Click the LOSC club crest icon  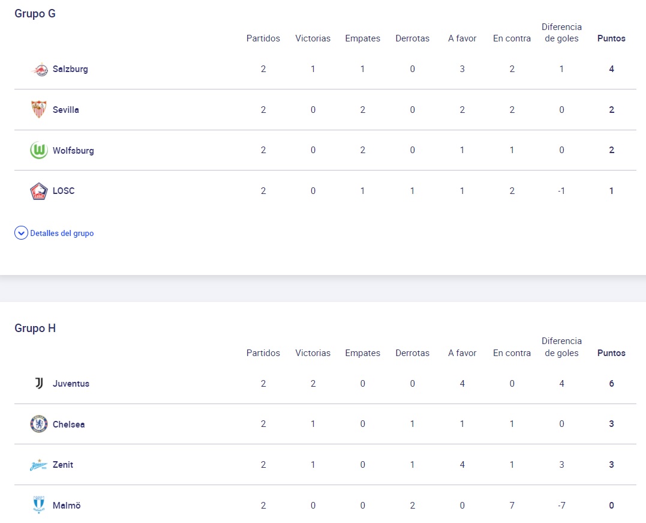click(x=39, y=191)
